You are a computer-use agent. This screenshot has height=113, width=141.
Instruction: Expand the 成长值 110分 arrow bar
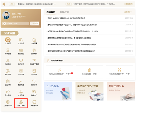(x=15, y=23)
